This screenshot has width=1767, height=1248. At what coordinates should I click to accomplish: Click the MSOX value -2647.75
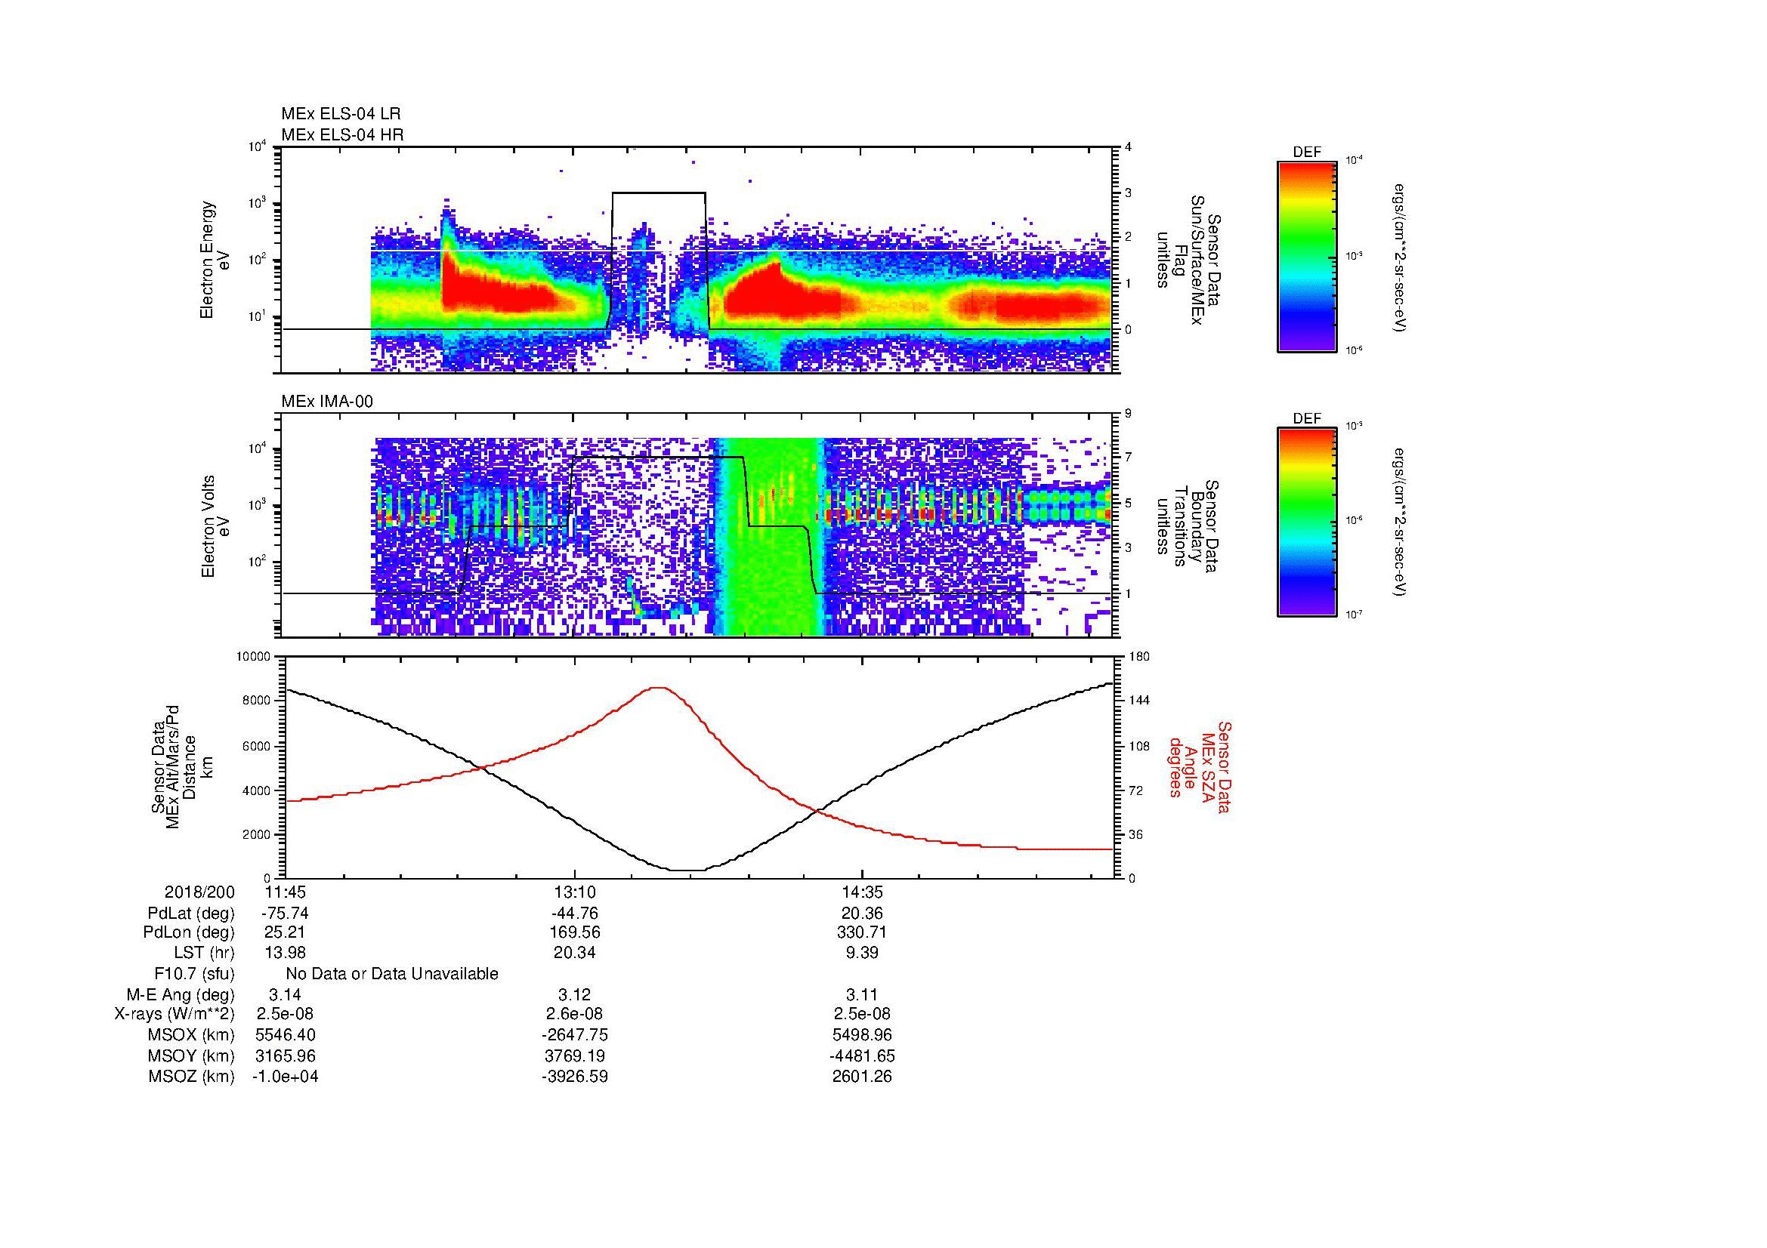(x=574, y=1035)
